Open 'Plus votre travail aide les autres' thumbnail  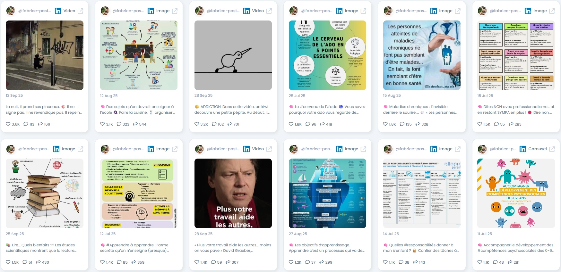pyautogui.click(x=233, y=193)
